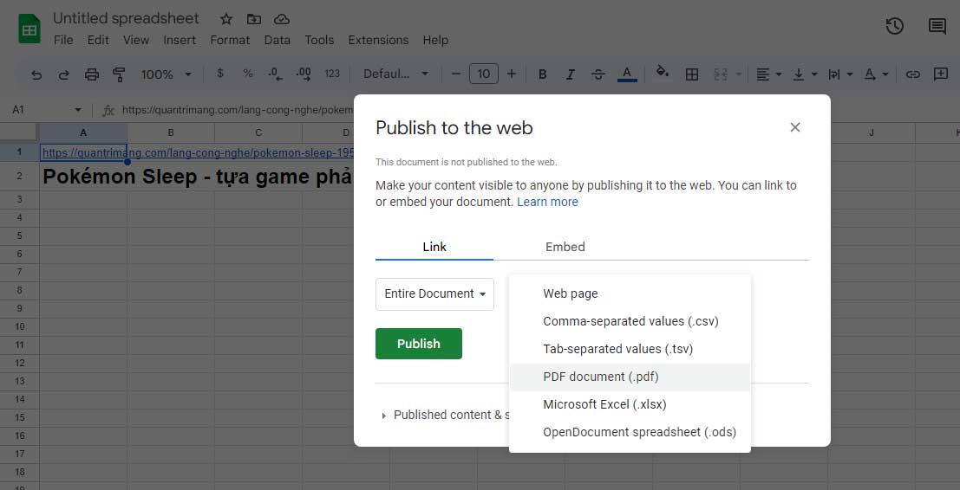Open the zoom 100% dropdown

166,74
